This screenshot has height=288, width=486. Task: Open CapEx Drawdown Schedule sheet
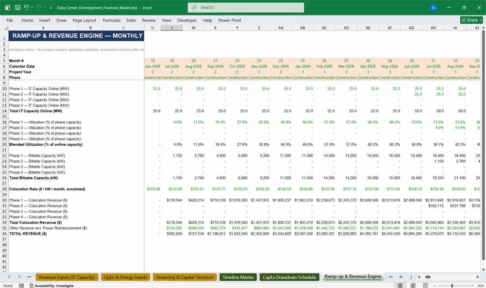(x=289, y=277)
